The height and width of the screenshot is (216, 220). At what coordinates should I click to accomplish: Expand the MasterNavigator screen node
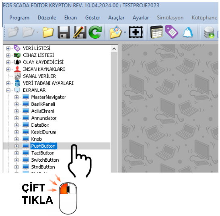[x=16, y=97]
